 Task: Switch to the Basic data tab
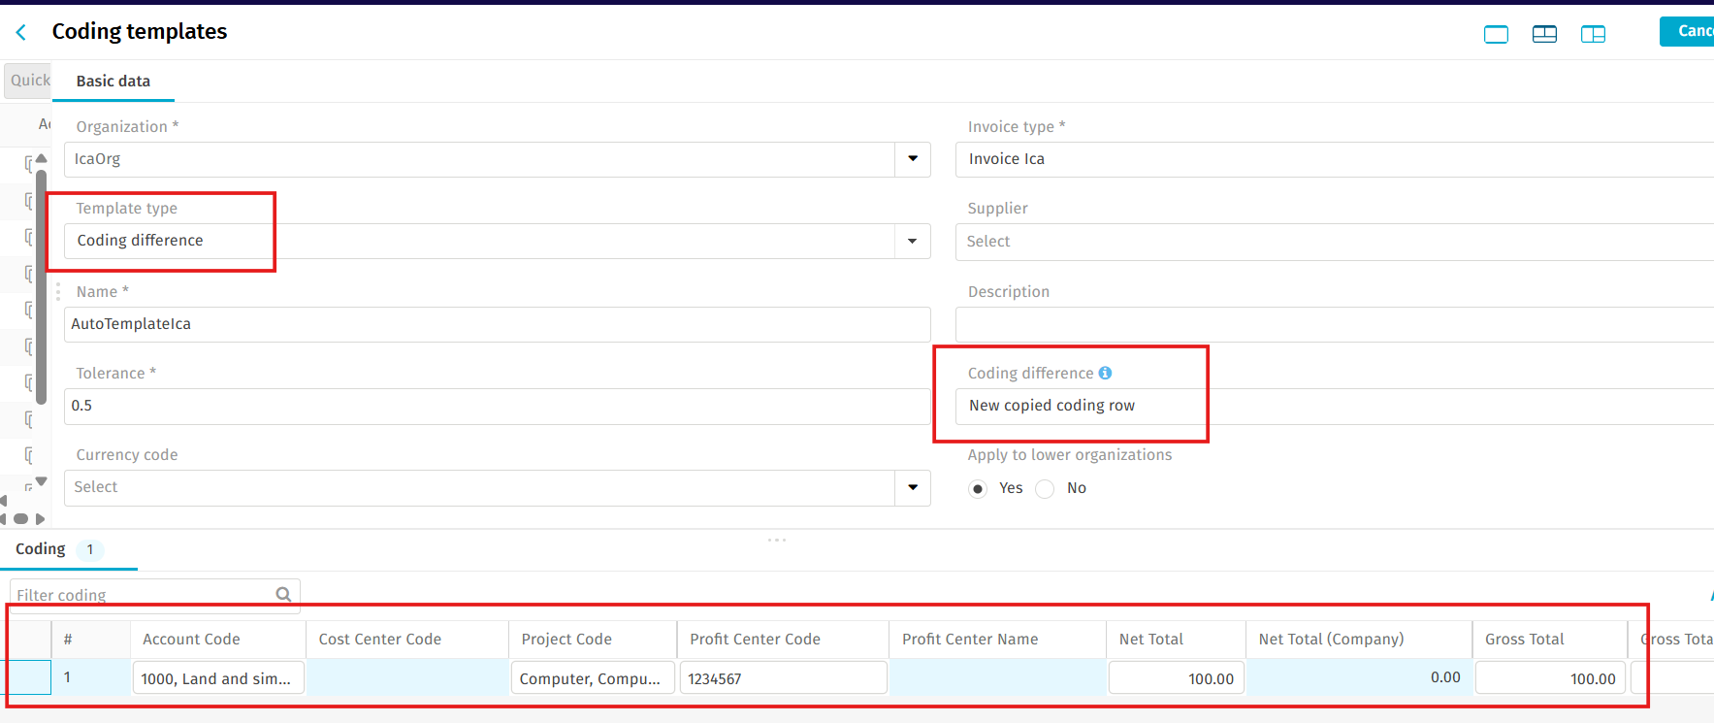[113, 82]
